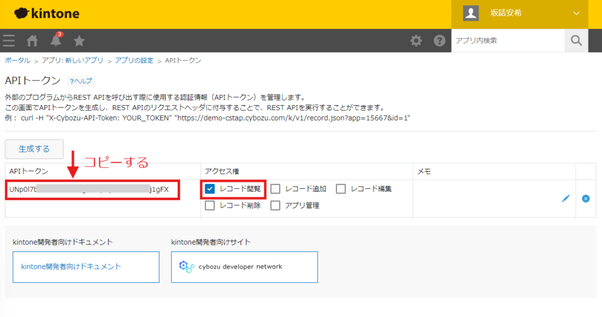Viewport: 602px width, 317px height.
Task: Focus the アプリ内検索 search field
Action: coord(508,41)
